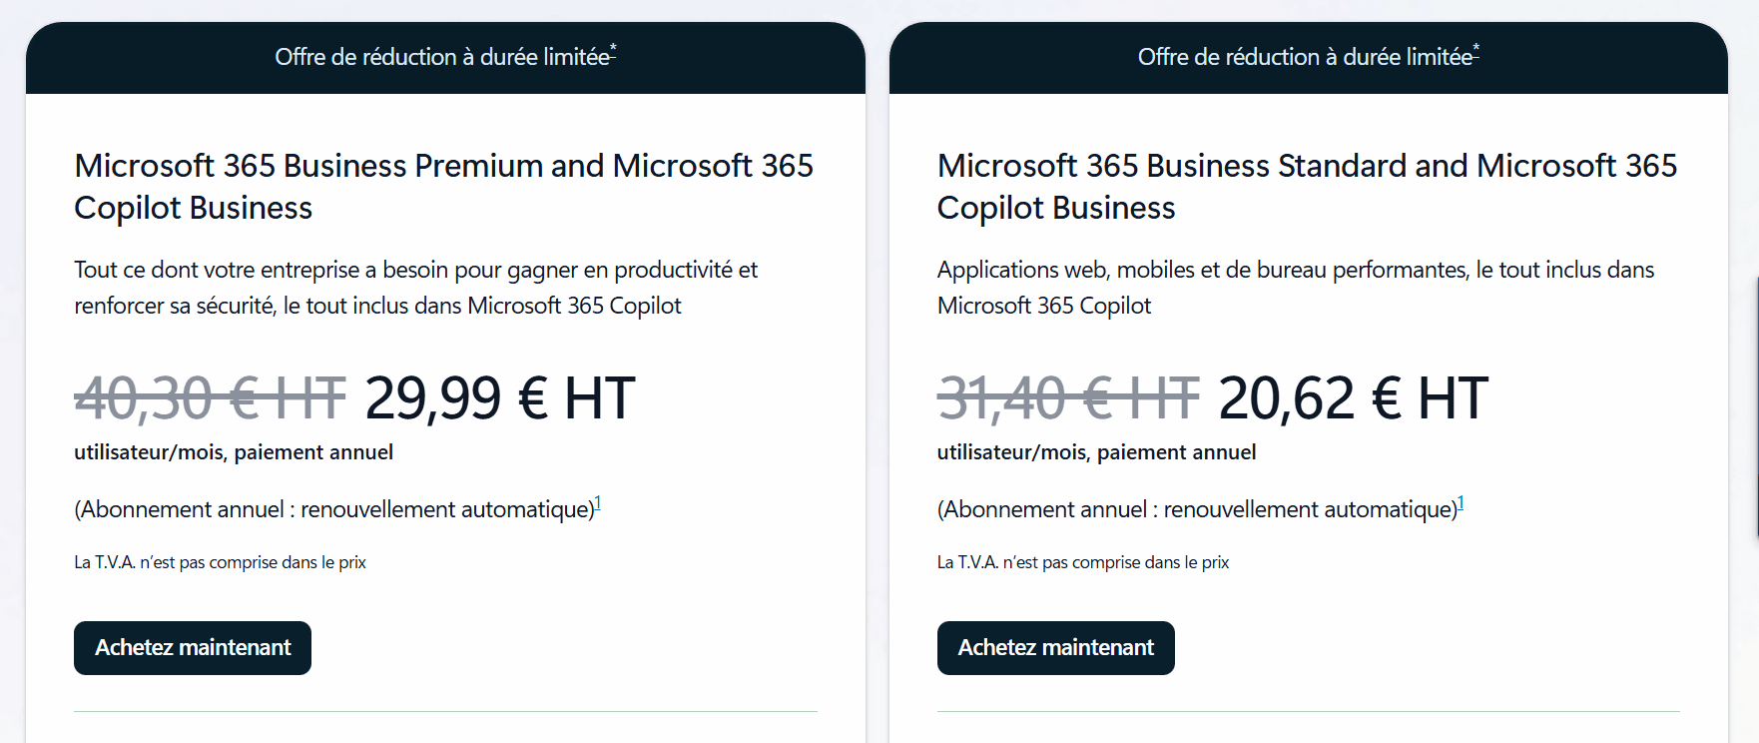Select the Business Standard plan title
Screen dimensions: 1759x743
pyautogui.click(x=1306, y=187)
